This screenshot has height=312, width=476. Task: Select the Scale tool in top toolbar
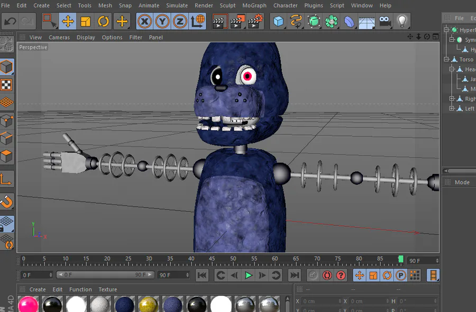[85, 22]
